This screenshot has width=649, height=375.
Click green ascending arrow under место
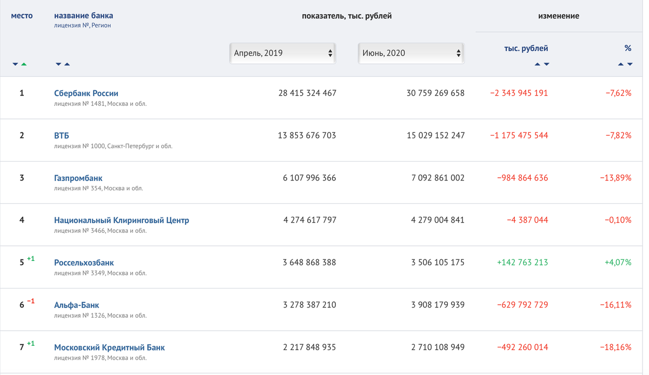tap(24, 64)
